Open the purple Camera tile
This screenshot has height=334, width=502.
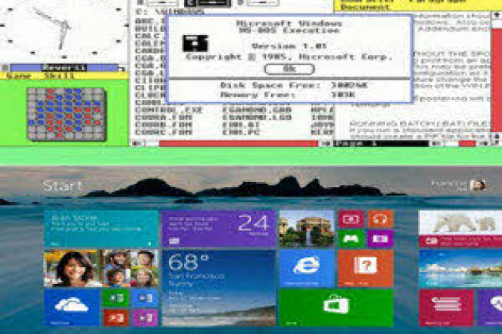click(380, 238)
